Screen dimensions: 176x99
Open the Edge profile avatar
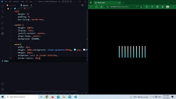(168, 7)
